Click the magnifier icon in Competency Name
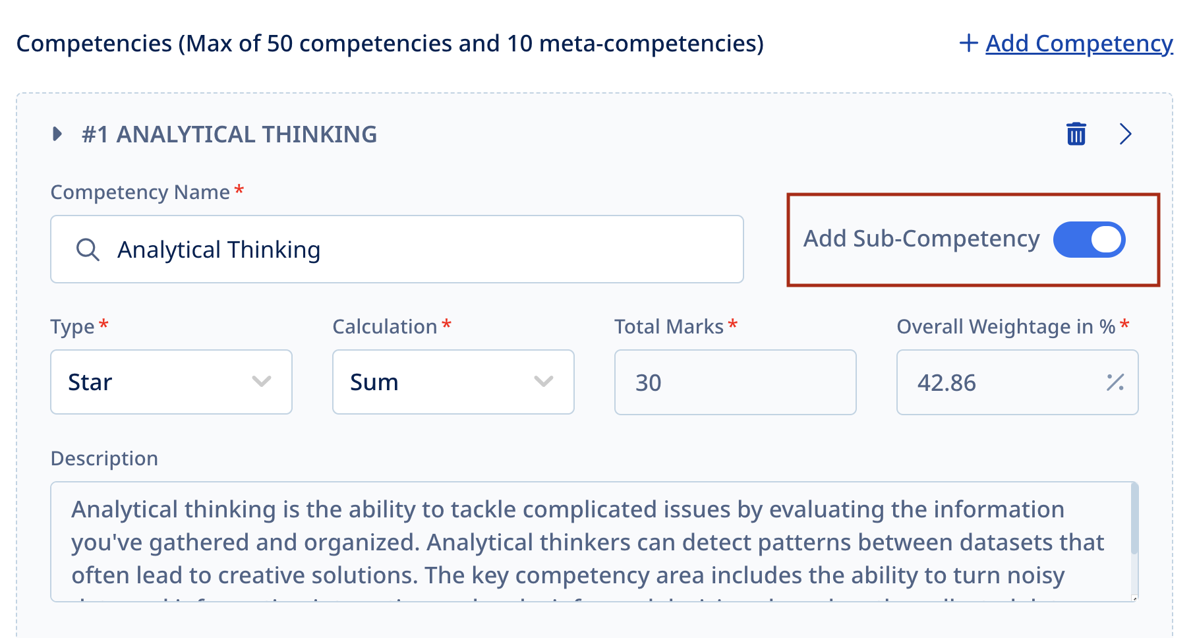 88,250
